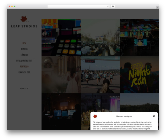Open the Mio Night Run thumbnail
The width and height of the screenshot is (166, 140).
click(139, 75)
